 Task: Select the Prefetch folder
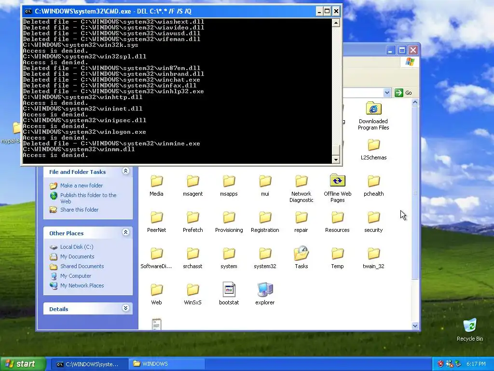pos(192,222)
